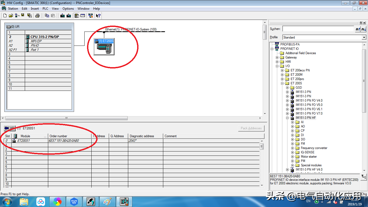Click the Configure Network toolbar icon

[91, 16]
